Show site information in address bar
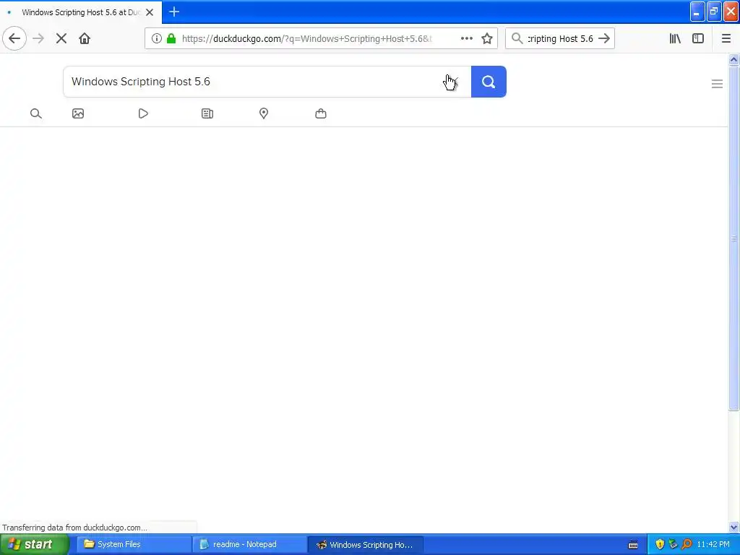The width and height of the screenshot is (740, 555). tap(157, 38)
